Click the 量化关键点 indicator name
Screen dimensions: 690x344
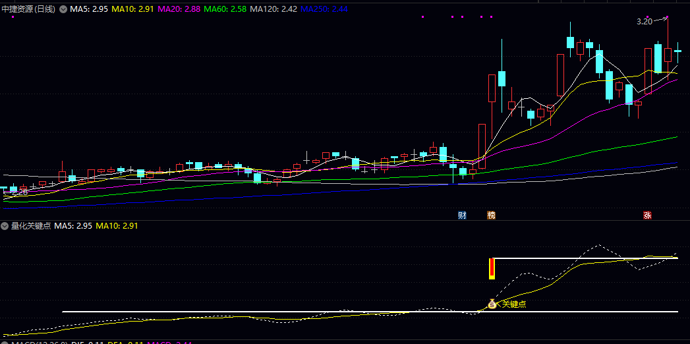click(x=31, y=226)
